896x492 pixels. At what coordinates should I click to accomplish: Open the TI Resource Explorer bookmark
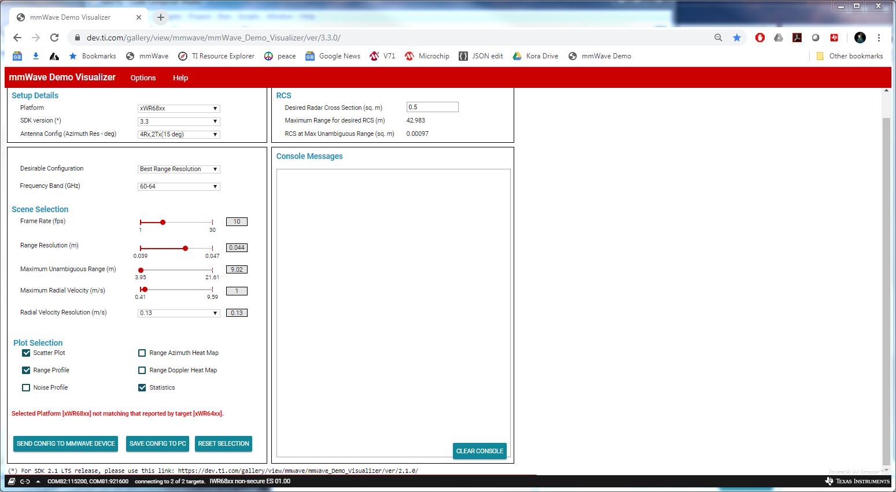[216, 56]
